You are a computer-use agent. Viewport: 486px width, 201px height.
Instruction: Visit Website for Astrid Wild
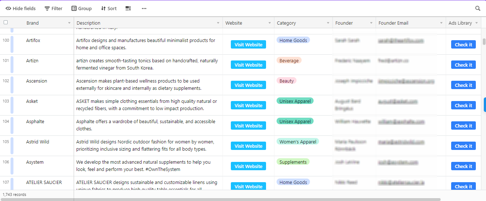[x=248, y=146]
